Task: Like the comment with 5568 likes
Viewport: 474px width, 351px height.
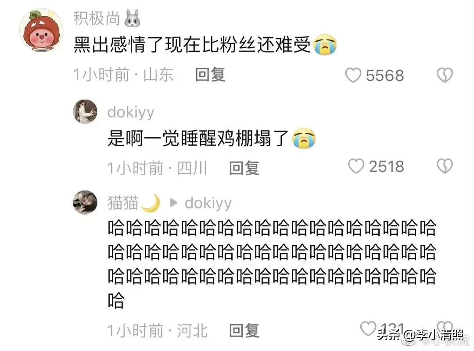Action: pos(353,75)
